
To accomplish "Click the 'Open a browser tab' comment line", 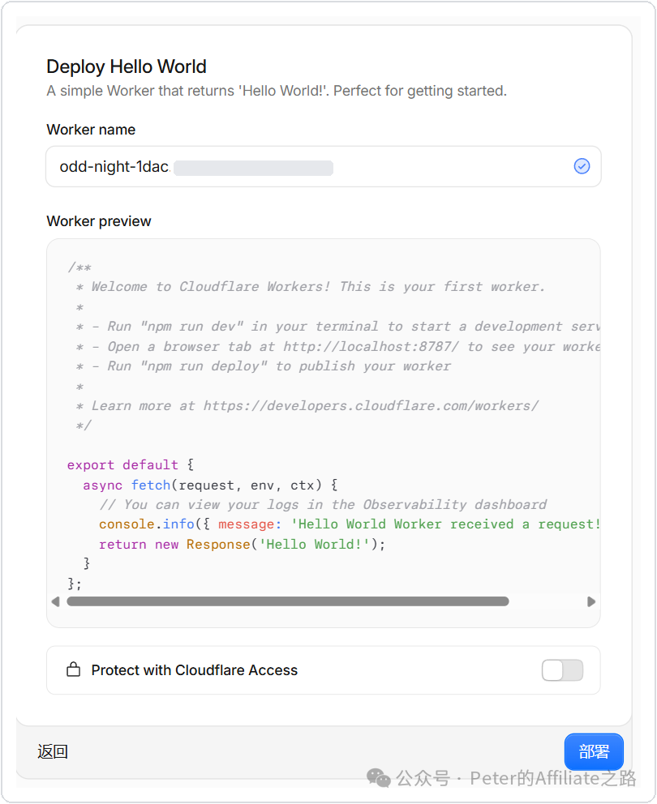I will (337, 346).
